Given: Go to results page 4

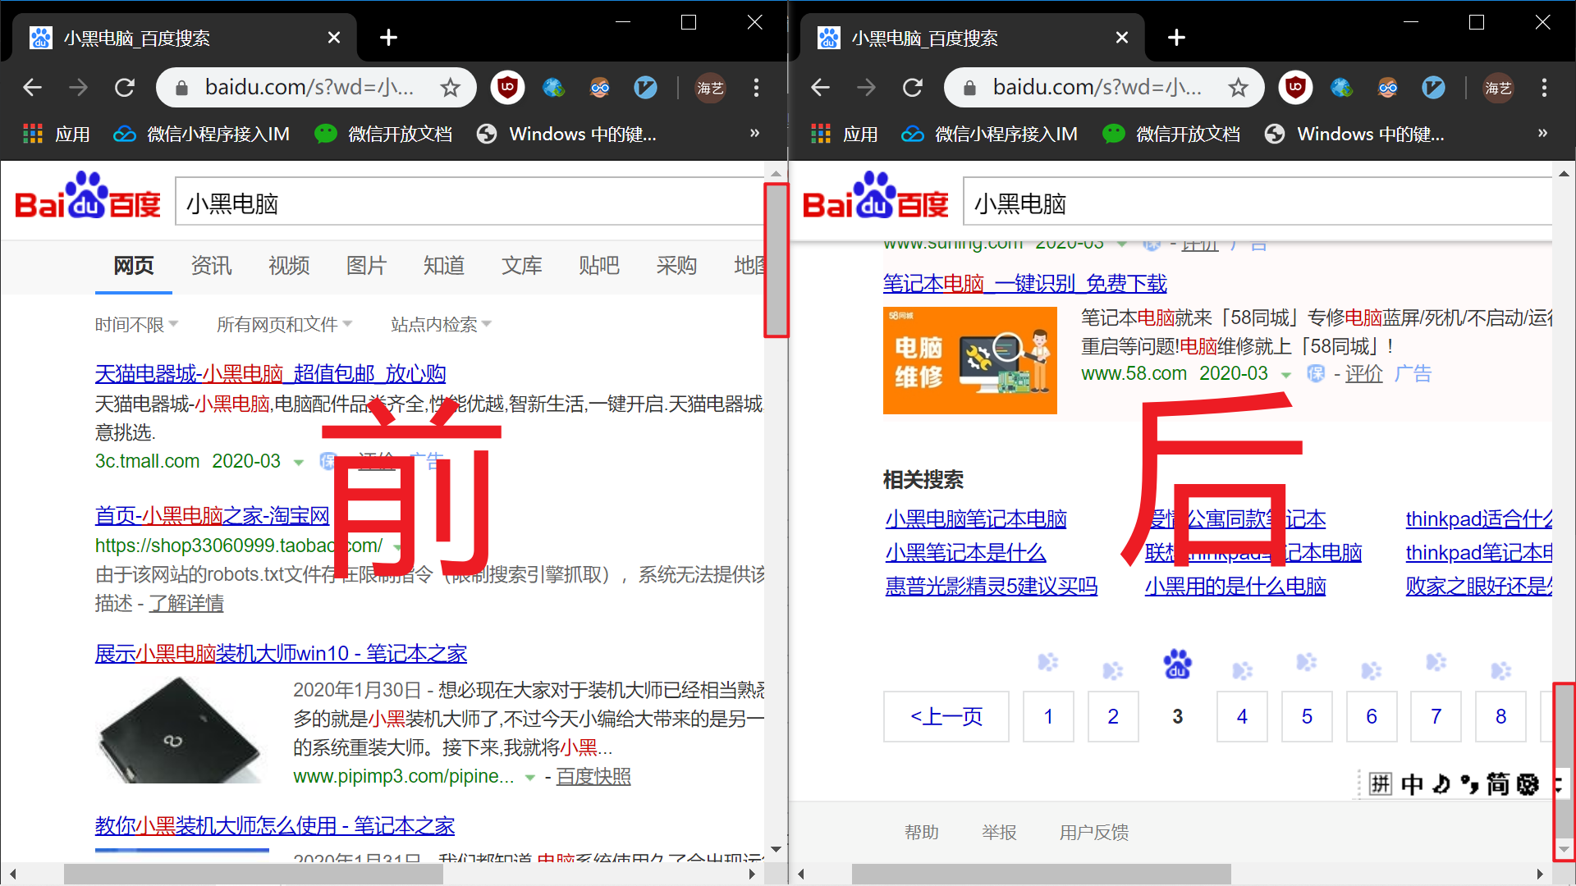Looking at the screenshot, I should pyautogui.click(x=1242, y=716).
